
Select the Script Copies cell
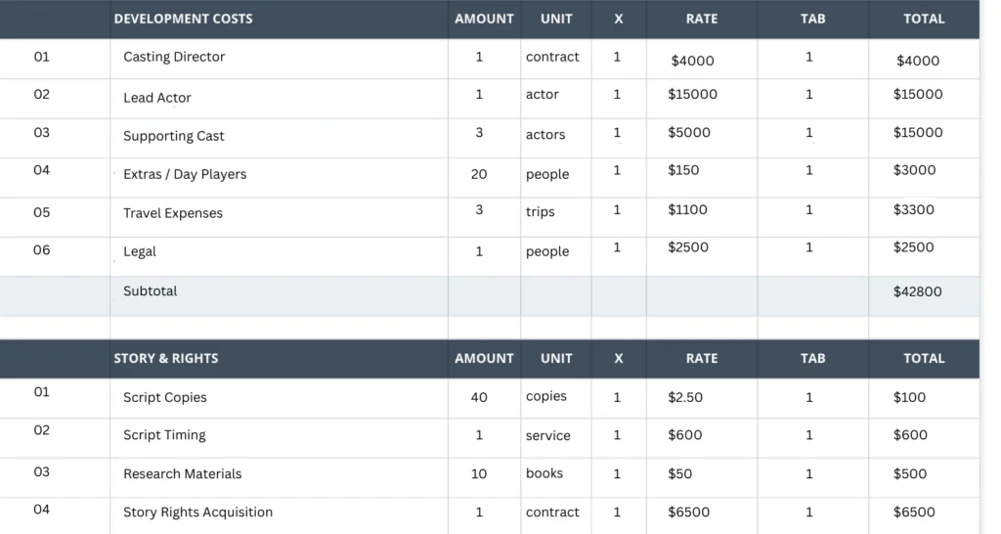pyautogui.click(x=165, y=397)
